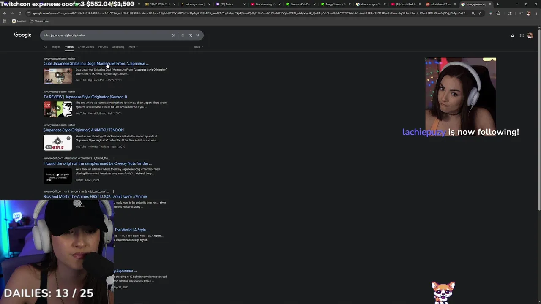The image size is (541, 304).
Task: Expand the More search filters dropdown
Action: pyautogui.click(x=133, y=47)
